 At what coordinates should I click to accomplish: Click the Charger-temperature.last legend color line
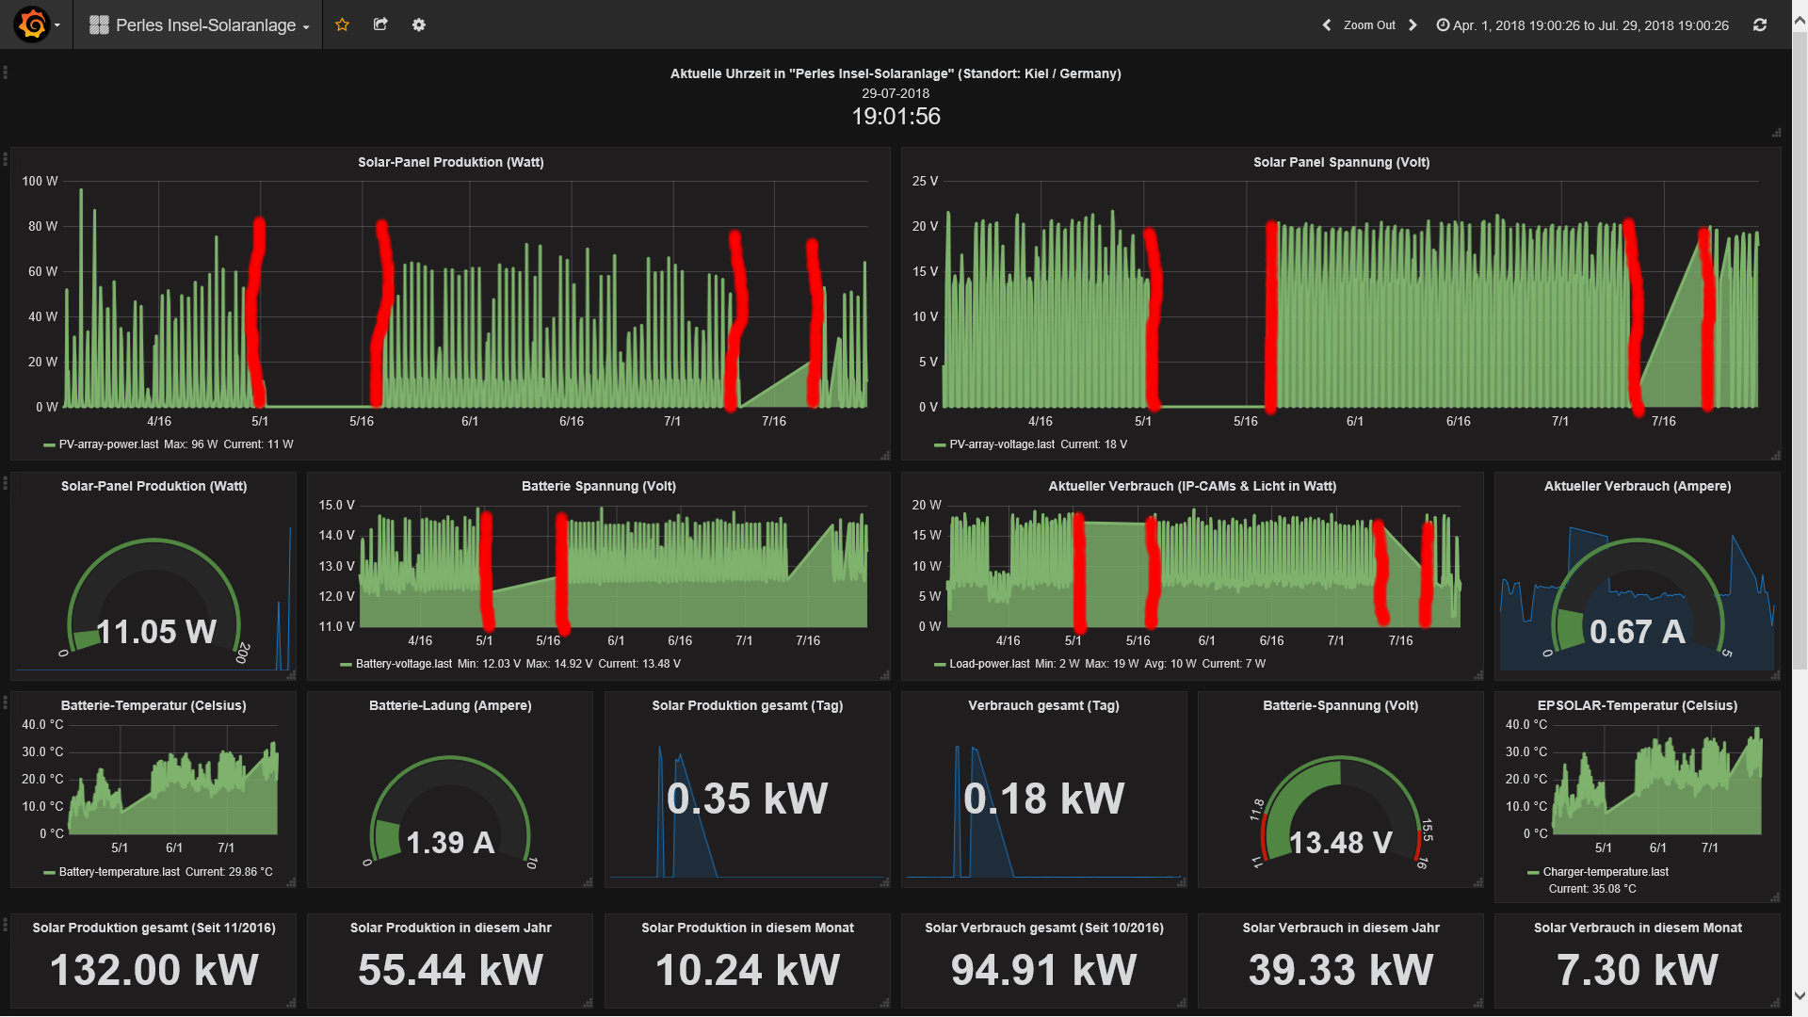(x=1533, y=872)
